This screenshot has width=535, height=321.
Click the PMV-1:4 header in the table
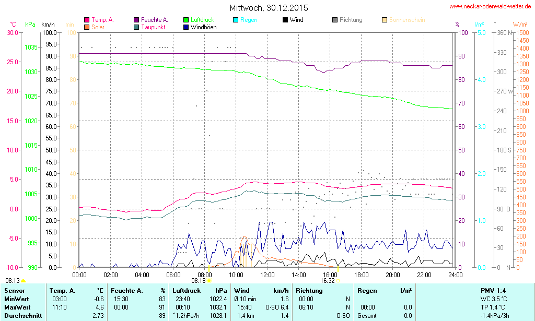(493, 290)
